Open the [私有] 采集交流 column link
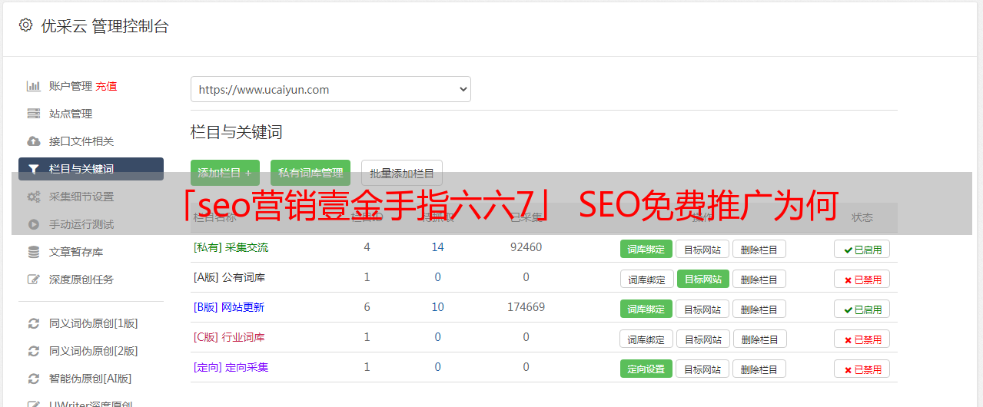Screen dimensions: 983x407 231,247
